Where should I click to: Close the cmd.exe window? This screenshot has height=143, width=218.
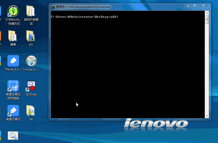point(204,6)
